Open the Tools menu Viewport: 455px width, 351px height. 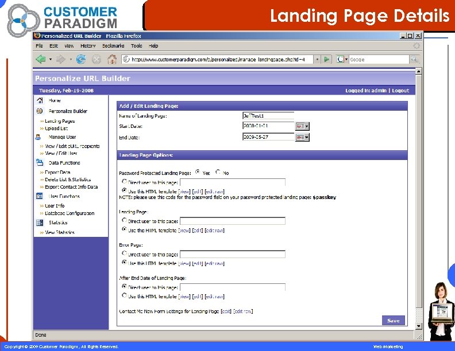[x=136, y=46]
